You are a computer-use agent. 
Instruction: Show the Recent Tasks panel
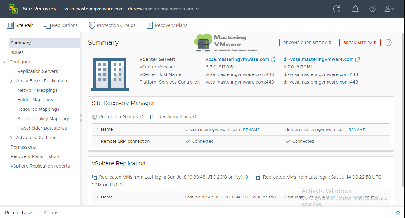point(19,213)
